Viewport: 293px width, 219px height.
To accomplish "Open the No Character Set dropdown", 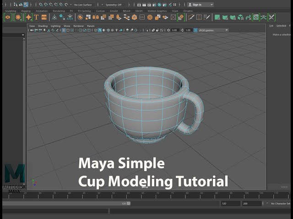I will 281,203.
